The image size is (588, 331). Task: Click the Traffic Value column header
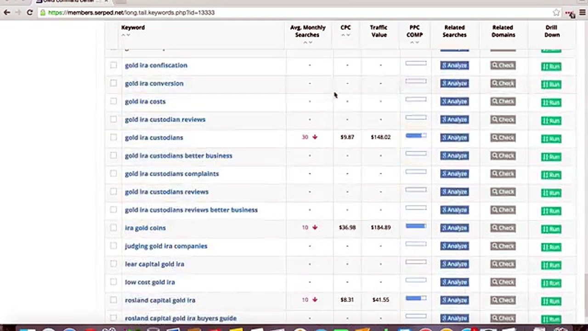point(379,31)
